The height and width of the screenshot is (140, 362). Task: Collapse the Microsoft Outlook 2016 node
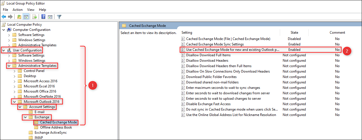(14, 102)
